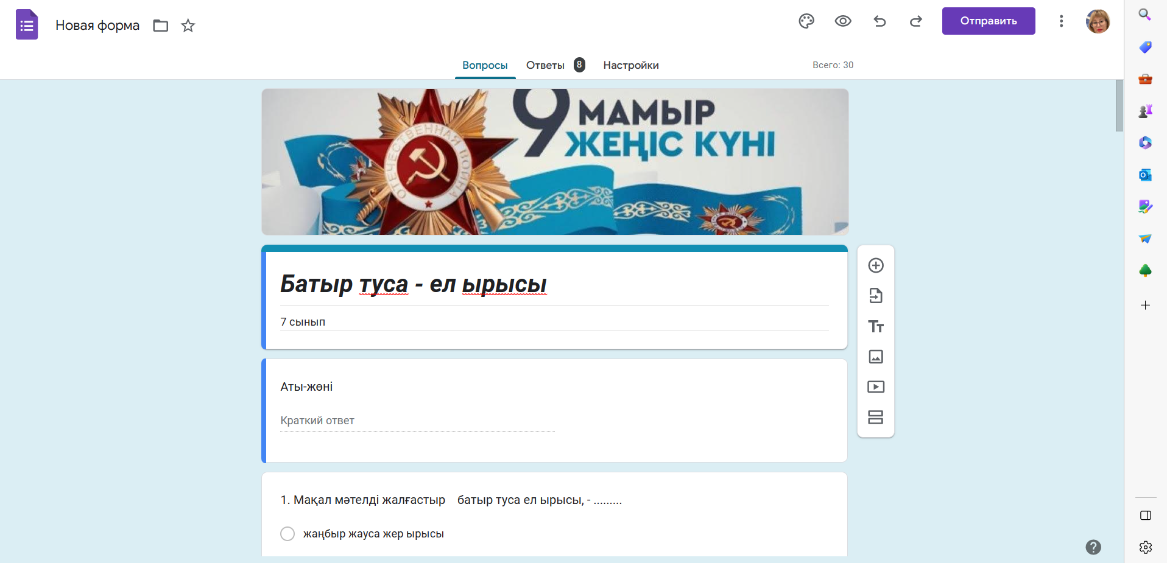
Task: Edit the form description 7 сынып
Action: (x=554, y=321)
